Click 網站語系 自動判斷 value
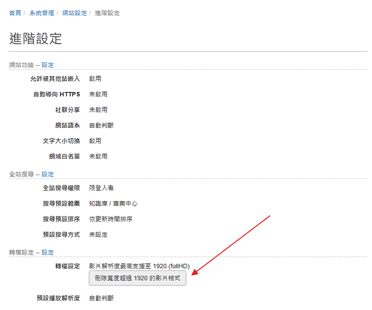The image size is (372, 310). tap(101, 125)
